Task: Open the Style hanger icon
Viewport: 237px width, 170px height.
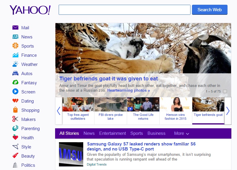Action: point(15,147)
